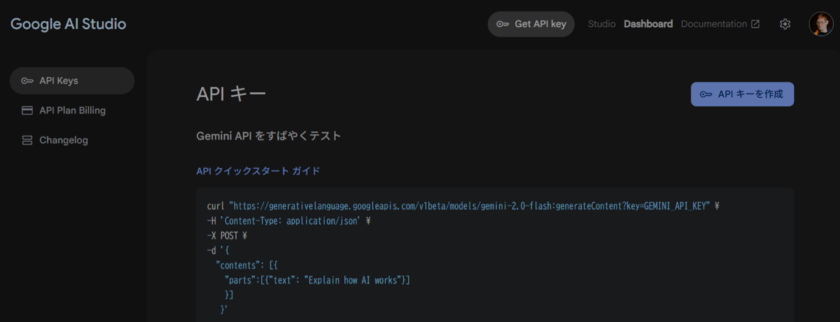The width and height of the screenshot is (840, 322).
Task: Select the Dashboard tab
Action: tap(648, 24)
